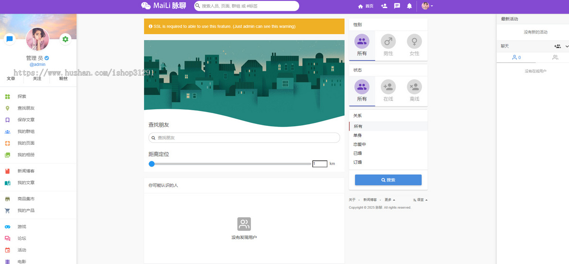Click the 新闻博客 icon in sidebar
This screenshot has height=264, width=569.
8,171
